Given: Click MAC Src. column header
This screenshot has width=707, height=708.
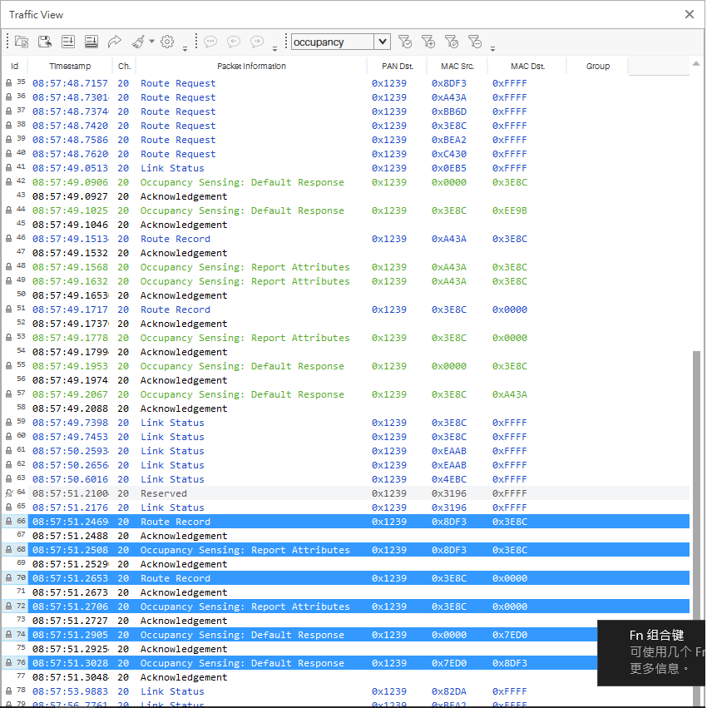Looking at the screenshot, I should point(457,66).
